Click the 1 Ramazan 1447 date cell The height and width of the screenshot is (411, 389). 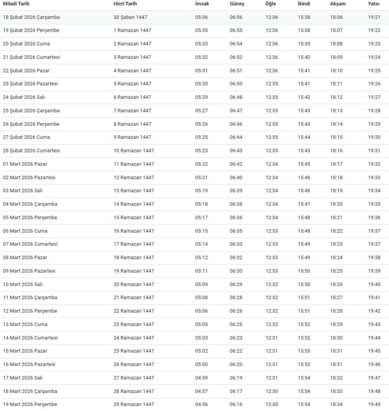(x=132, y=30)
